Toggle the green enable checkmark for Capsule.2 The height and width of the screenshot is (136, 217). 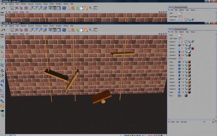coord(183,89)
